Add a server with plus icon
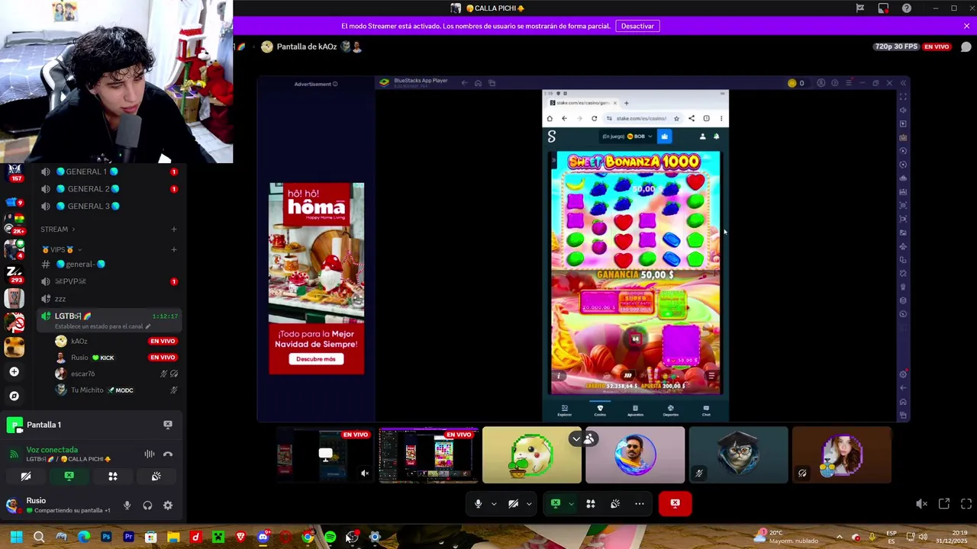Screen dimensions: 977x549 pos(14,371)
